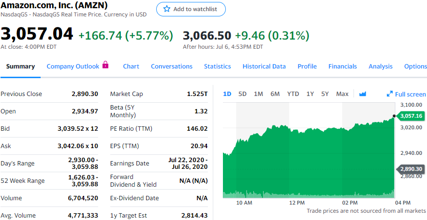Click the Add to watchlist button

point(191,9)
